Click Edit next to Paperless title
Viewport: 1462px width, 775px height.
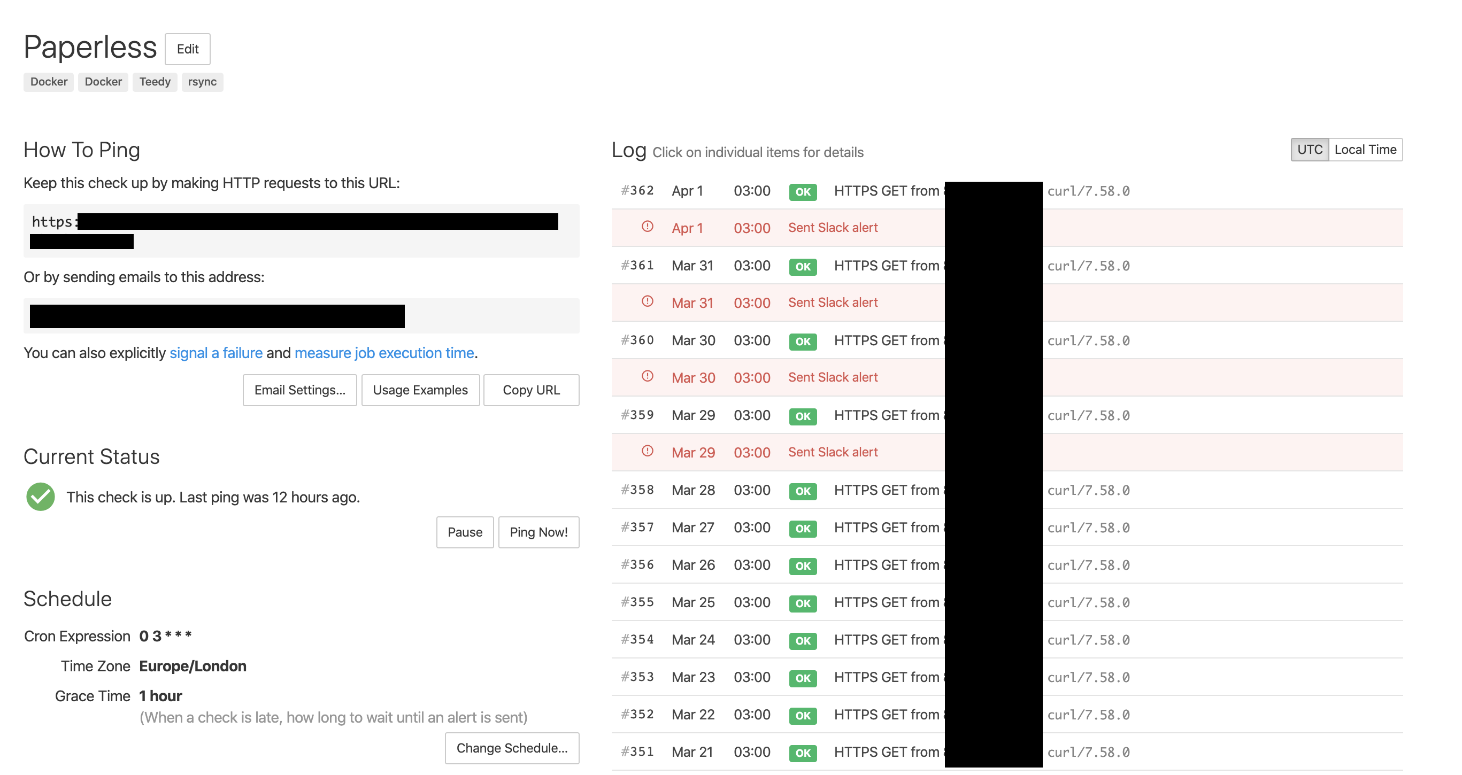187,49
